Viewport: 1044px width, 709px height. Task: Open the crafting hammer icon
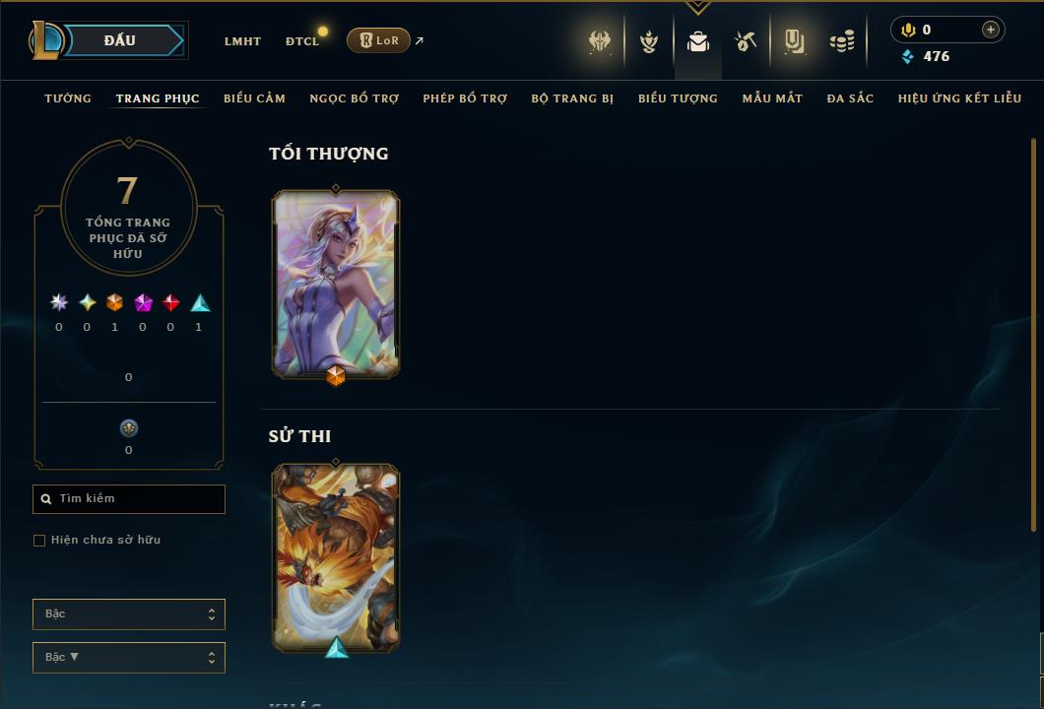745,42
